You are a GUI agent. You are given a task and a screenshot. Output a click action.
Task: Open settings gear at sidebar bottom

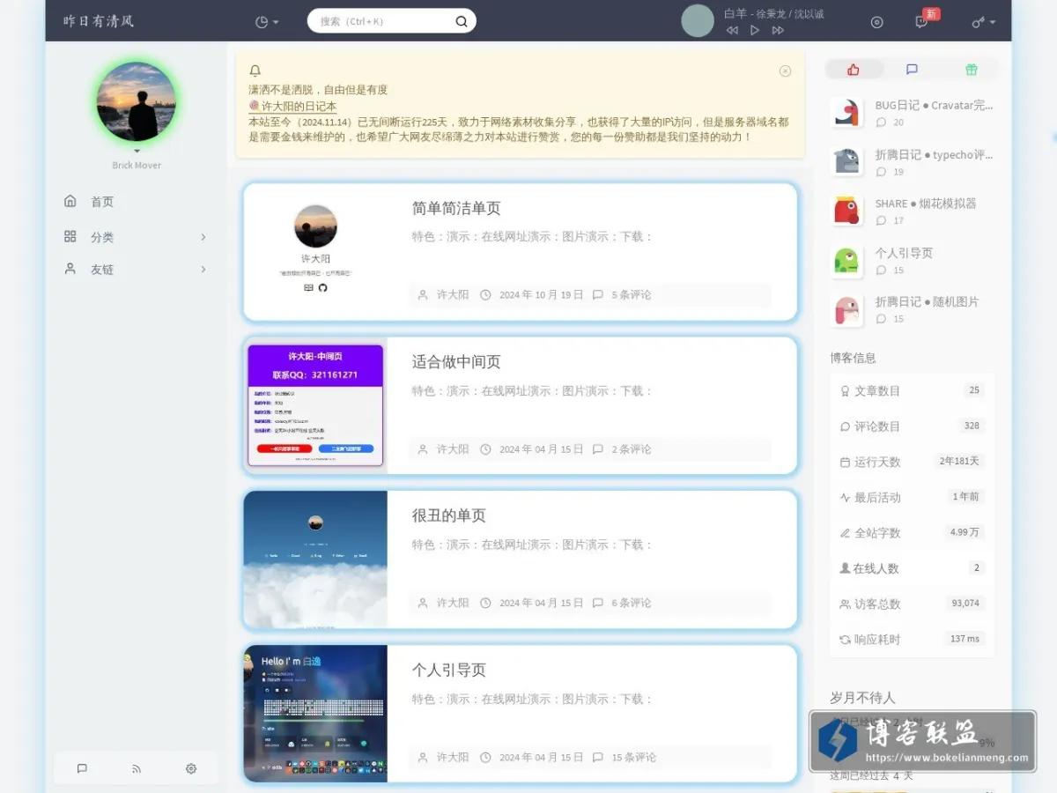[x=191, y=768]
